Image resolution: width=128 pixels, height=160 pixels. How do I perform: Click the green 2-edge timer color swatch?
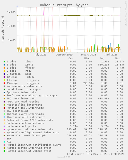point(4,62)
